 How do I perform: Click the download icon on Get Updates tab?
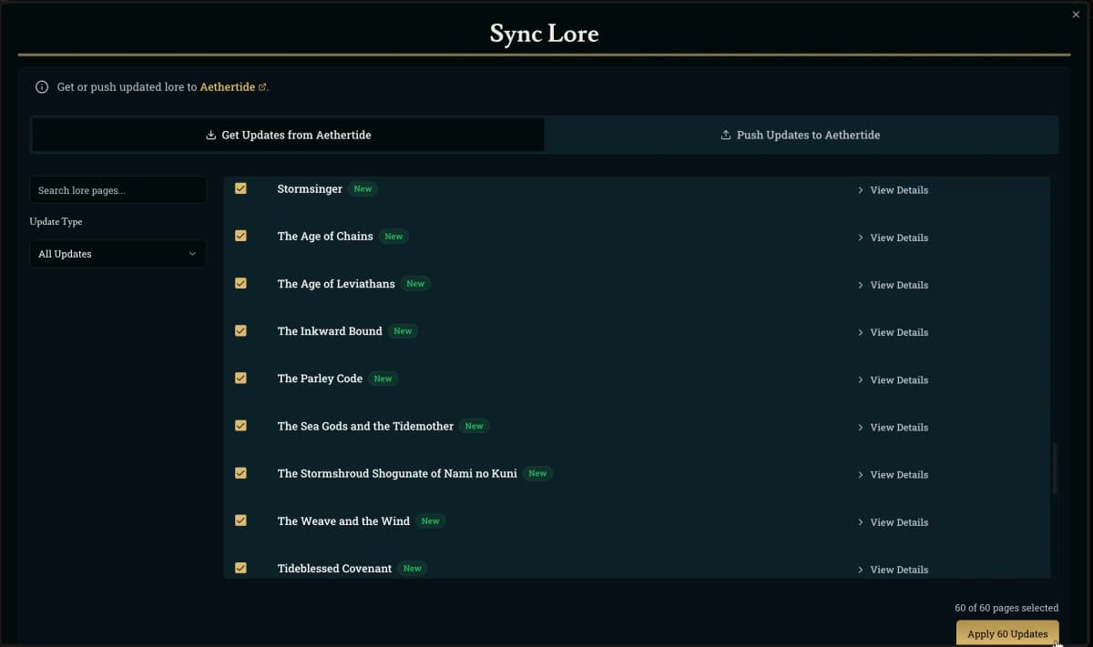[211, 136]
